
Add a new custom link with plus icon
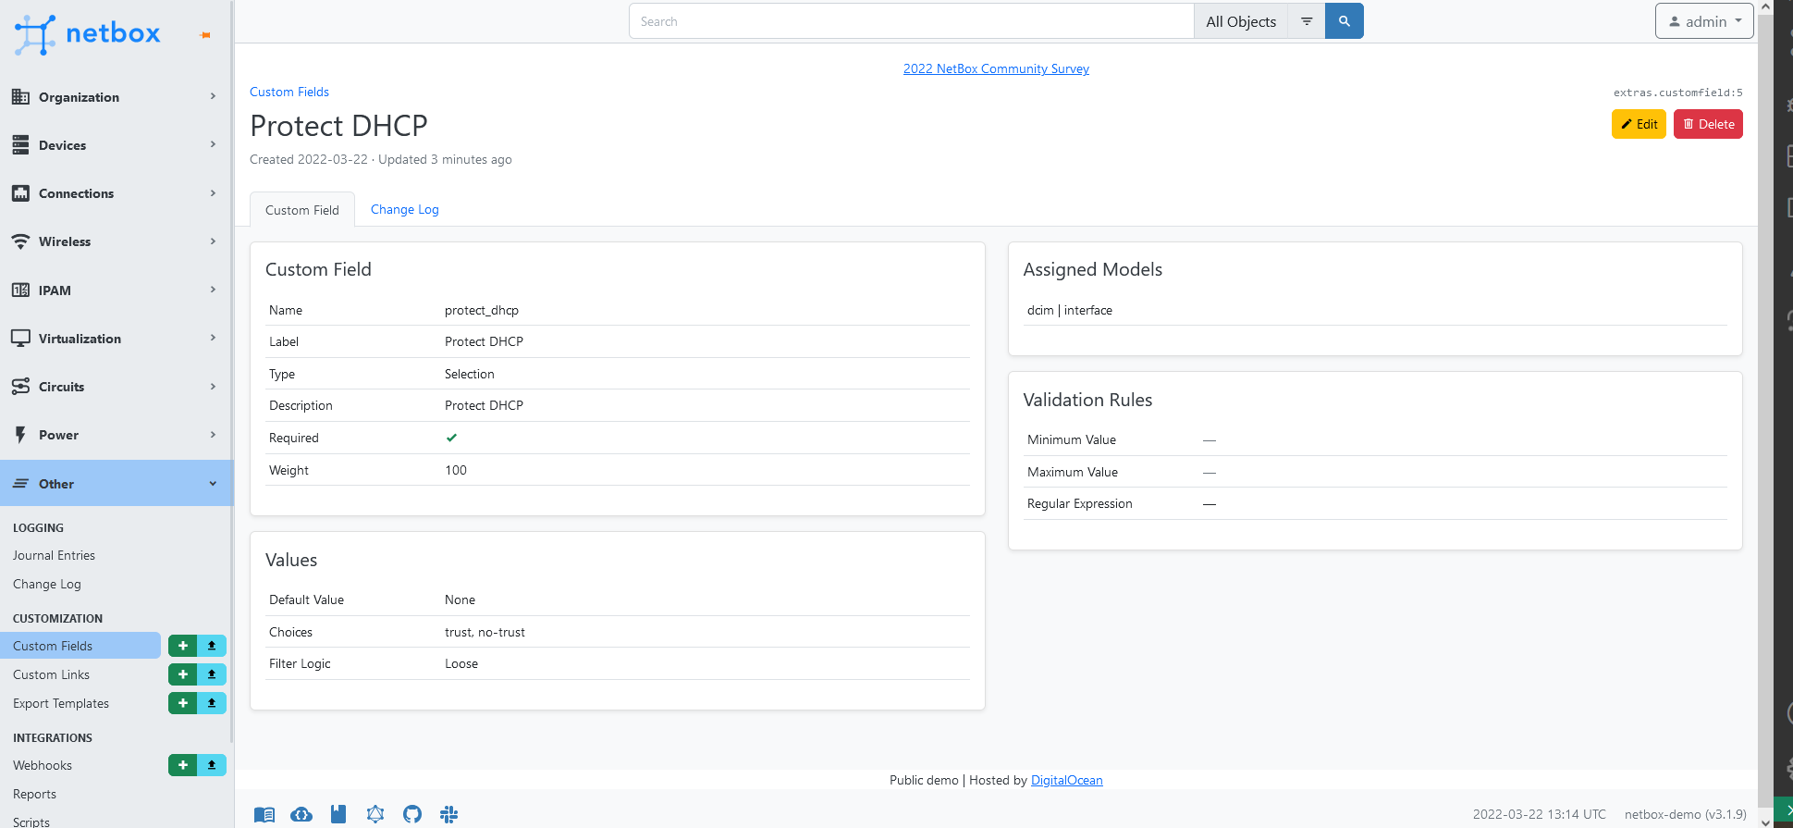(x=183, y=674)
